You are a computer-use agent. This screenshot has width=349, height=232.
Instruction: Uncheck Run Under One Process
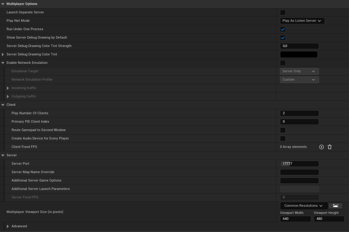[x=283, y=29]
